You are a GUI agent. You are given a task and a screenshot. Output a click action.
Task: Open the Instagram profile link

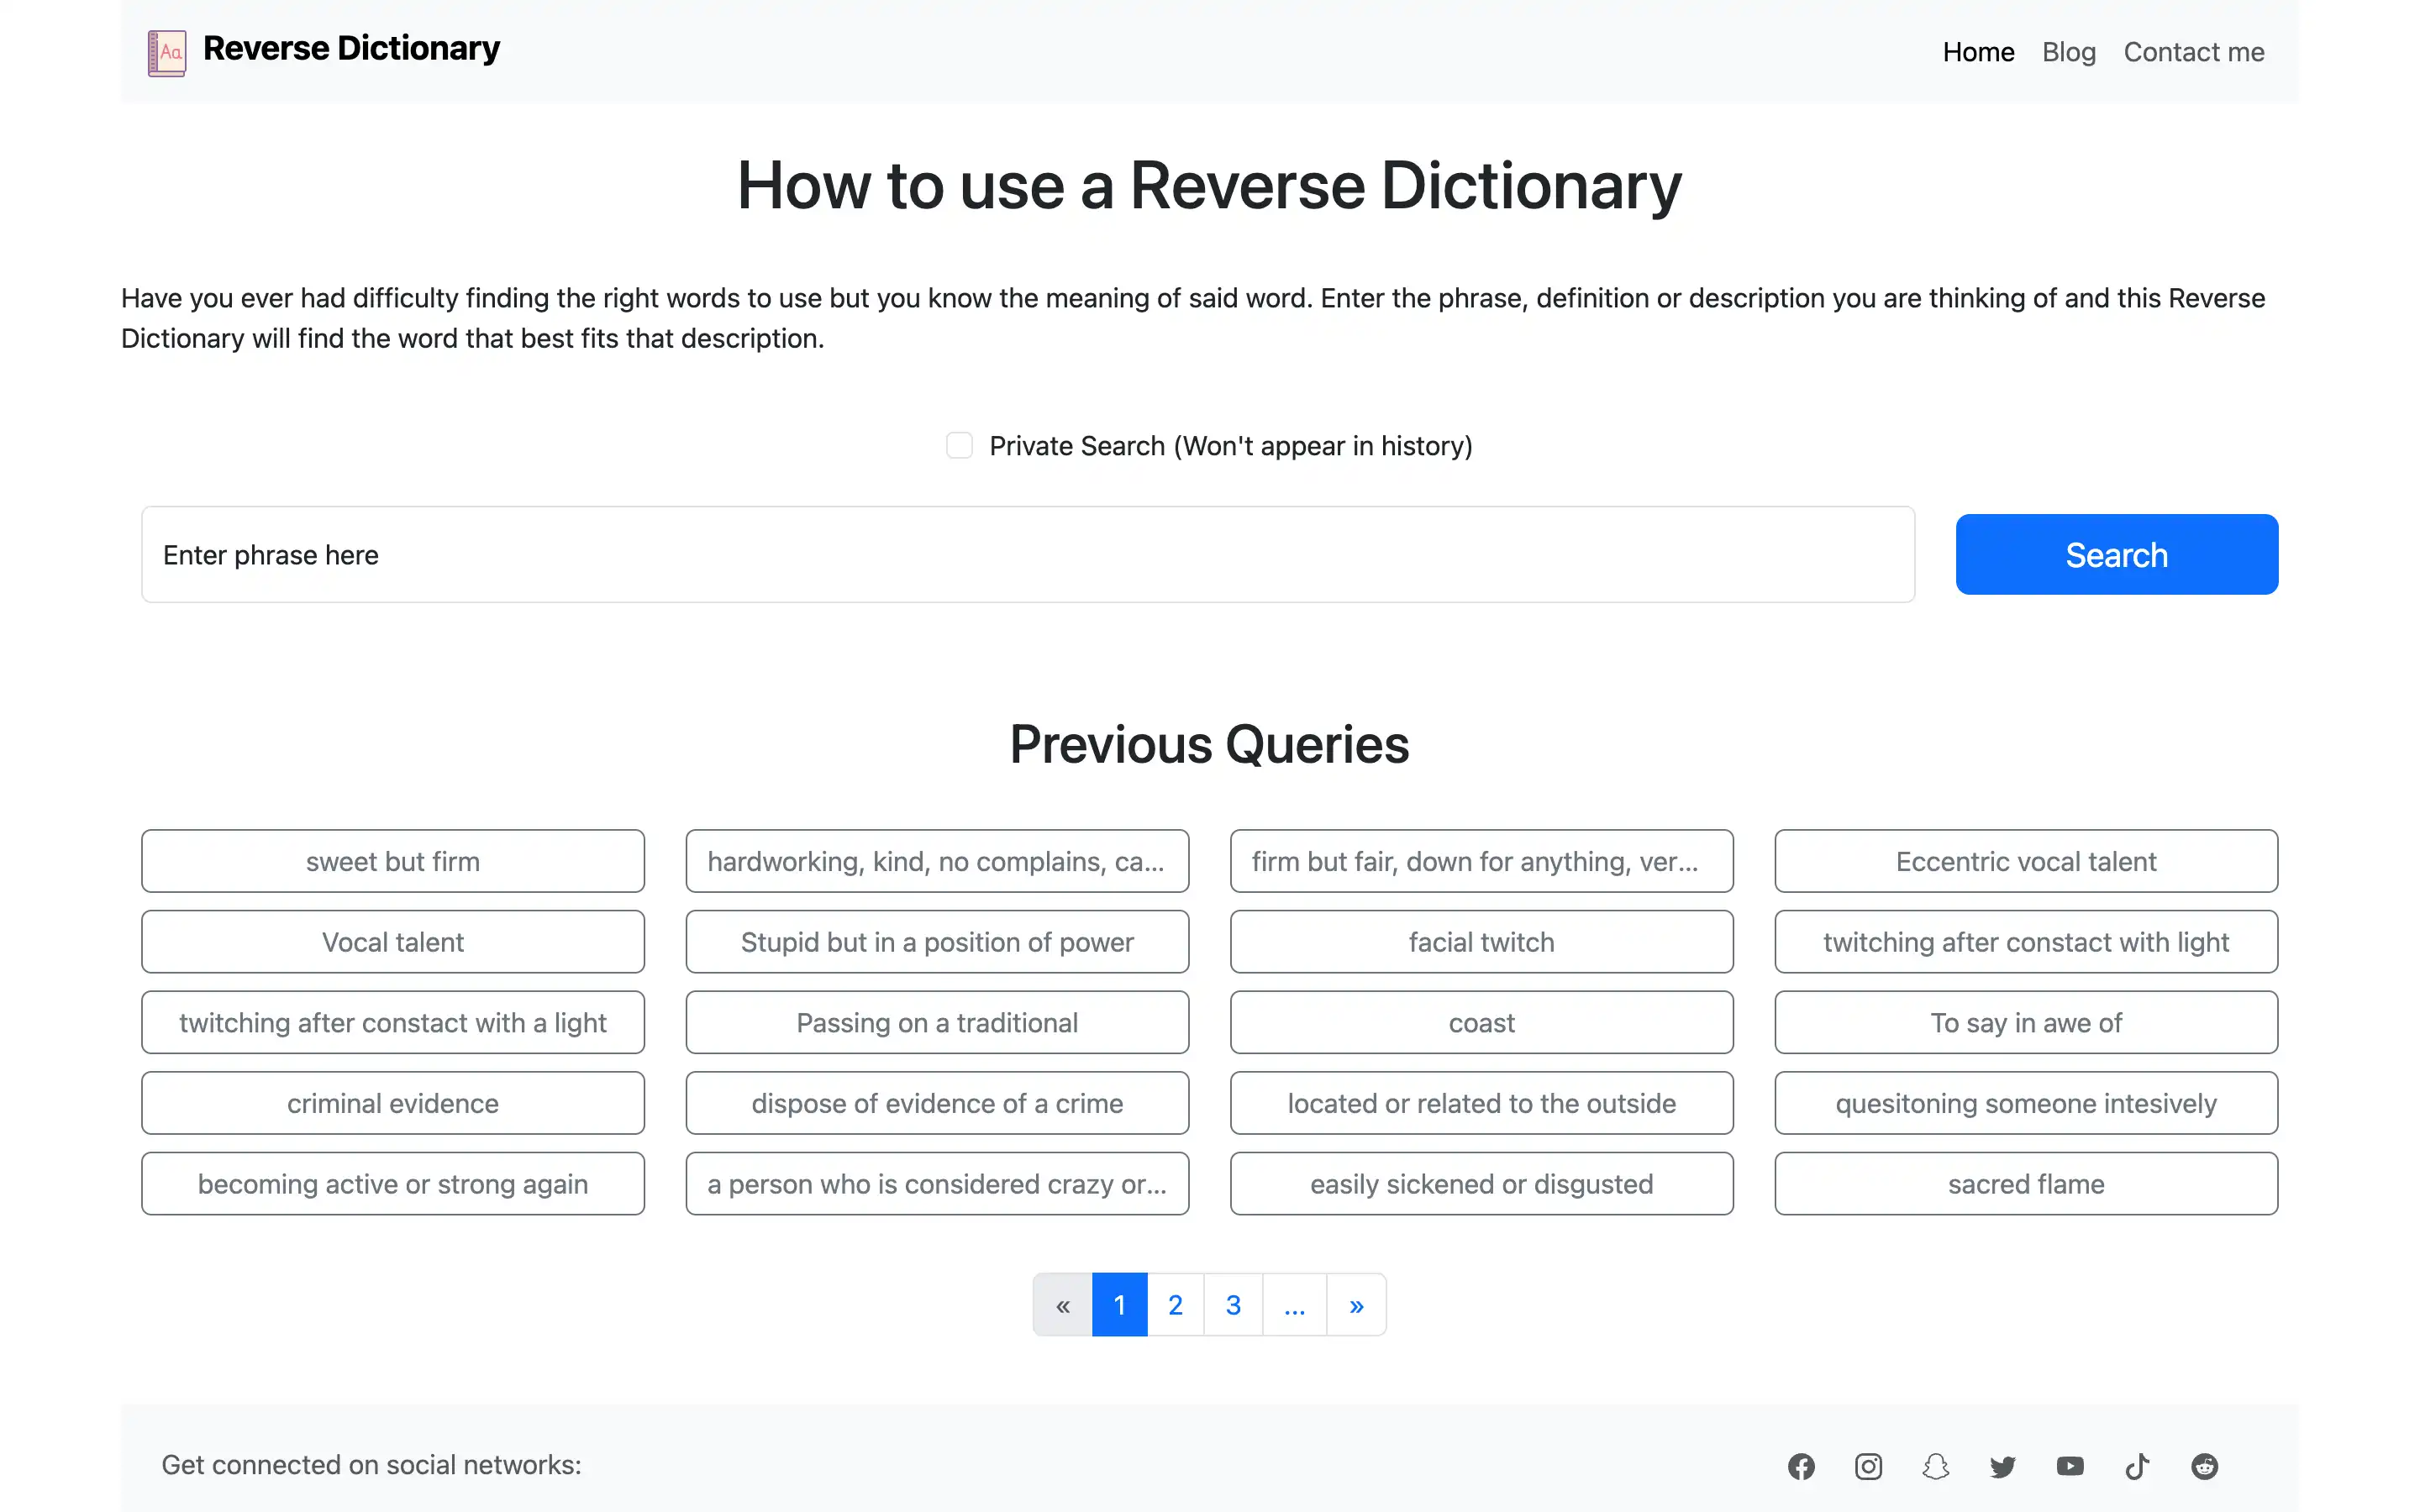1868,1465
